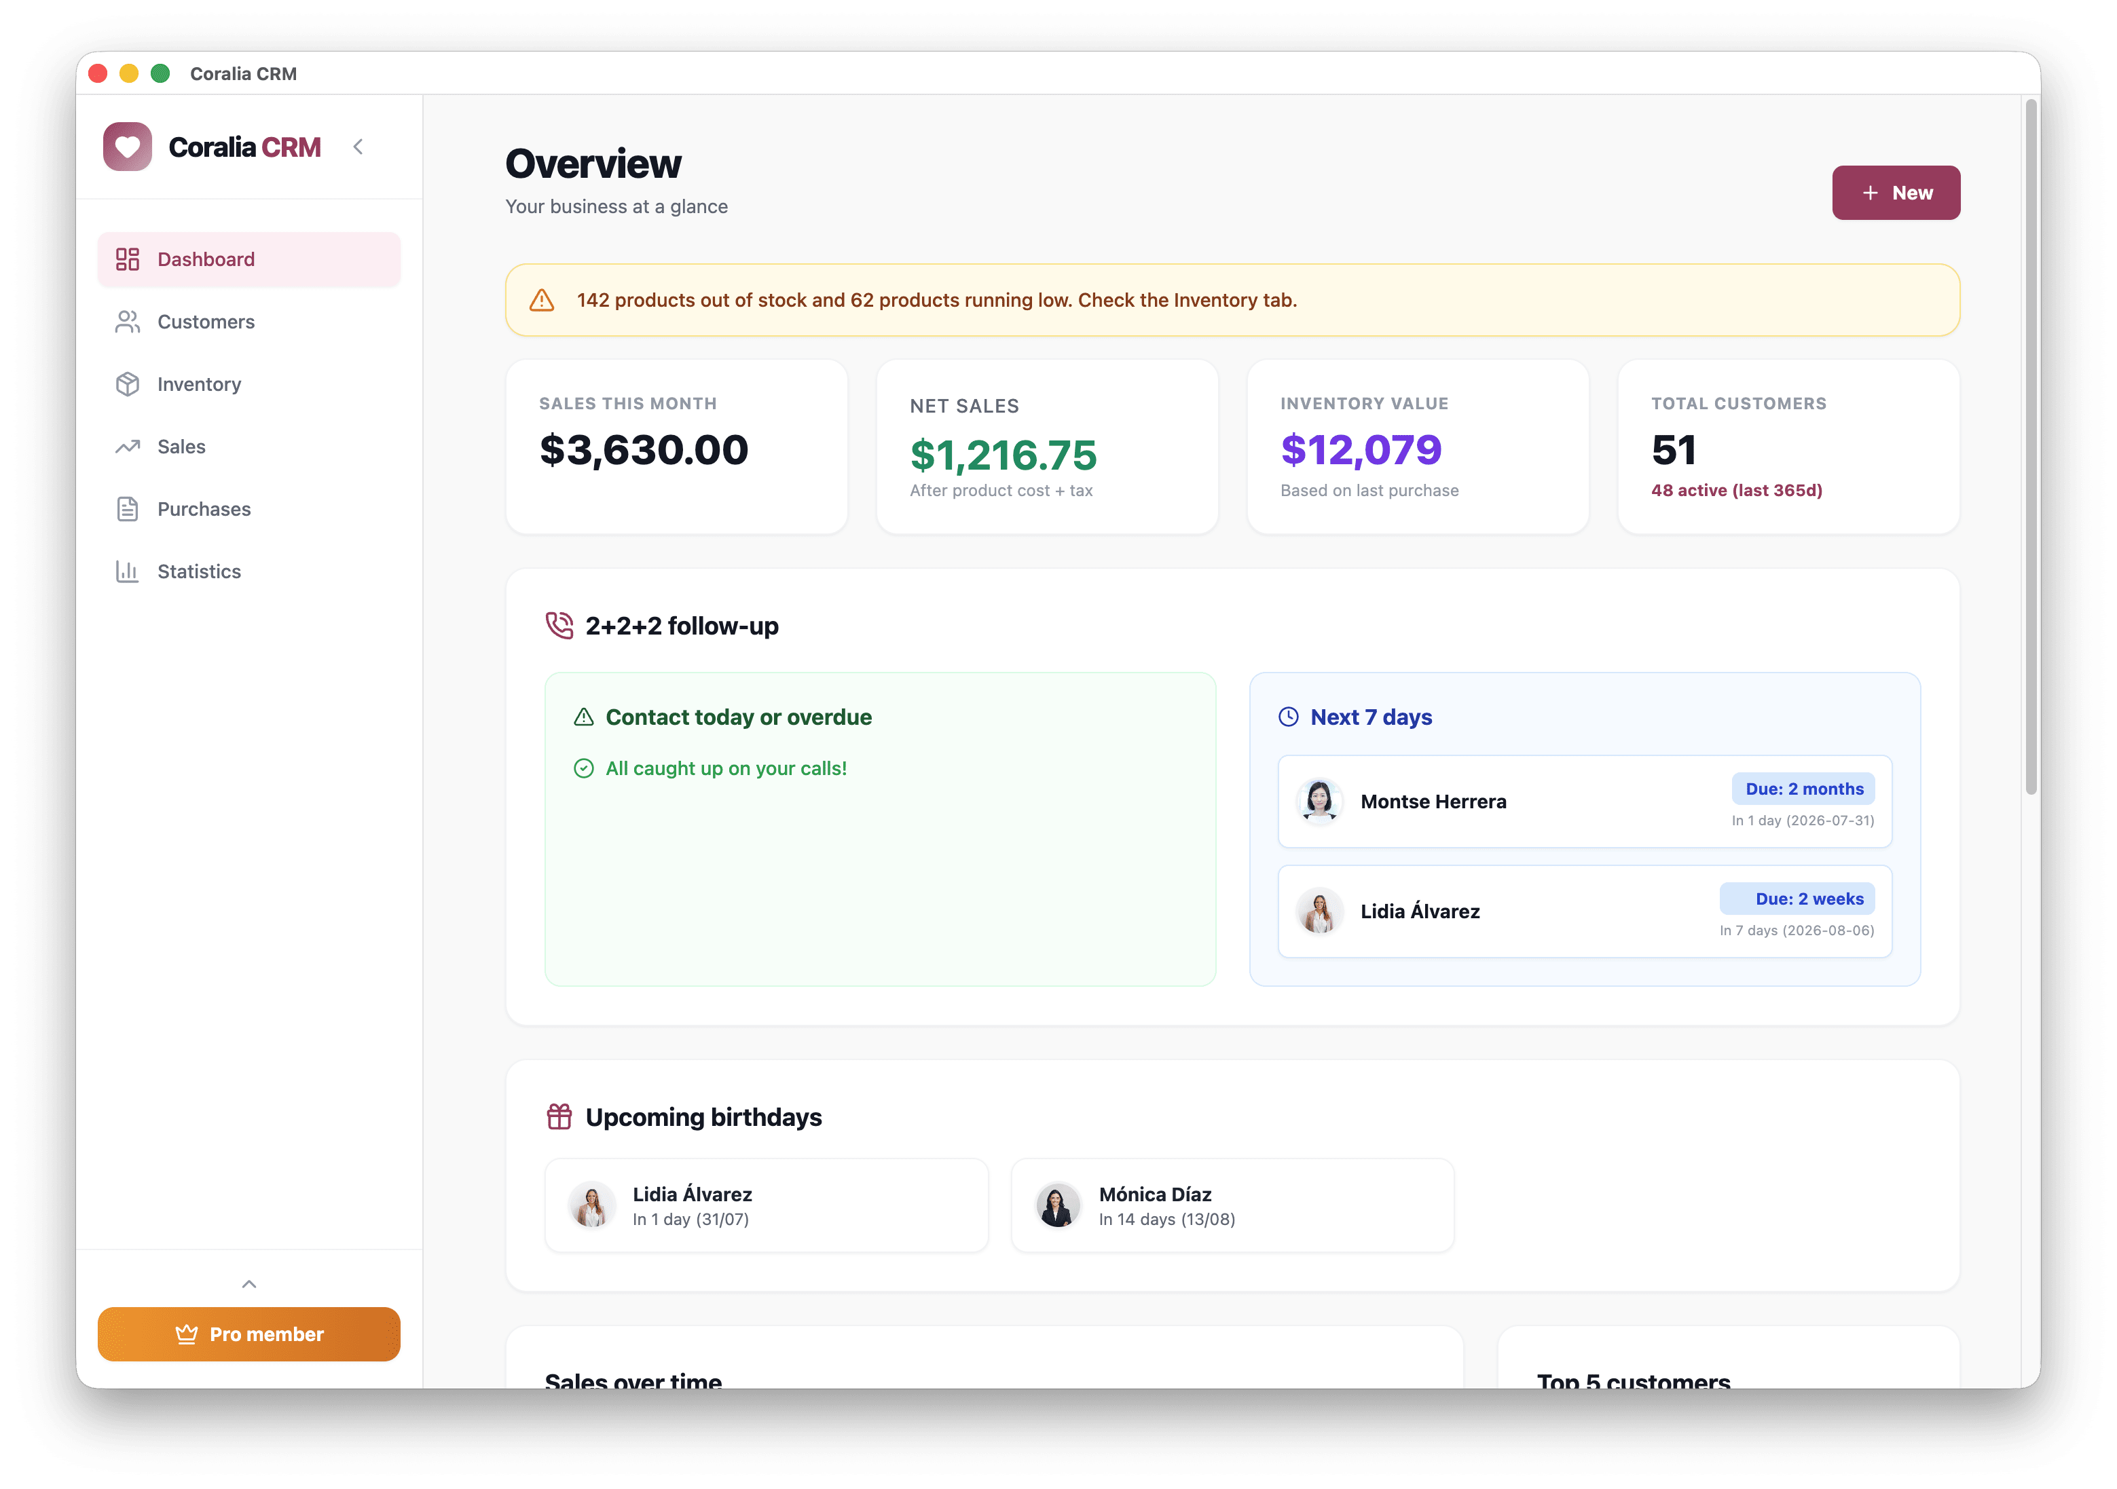Open the Dashboard menu item

point(249,259)
